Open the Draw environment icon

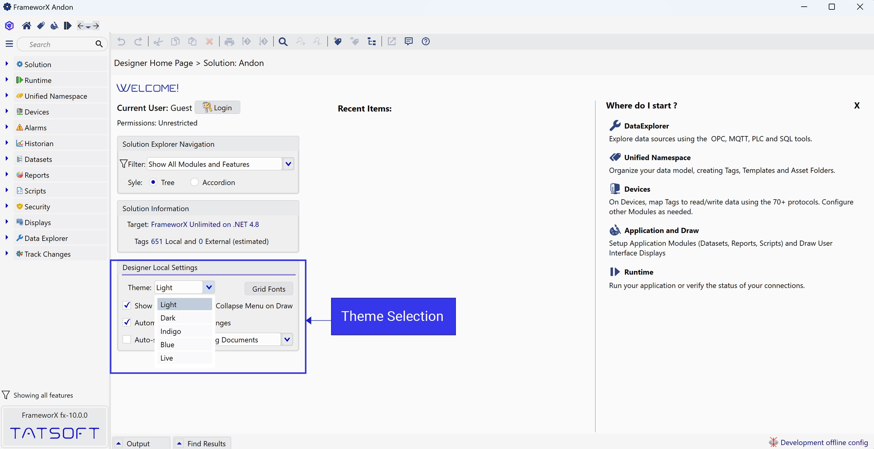[x=54, y=26]
